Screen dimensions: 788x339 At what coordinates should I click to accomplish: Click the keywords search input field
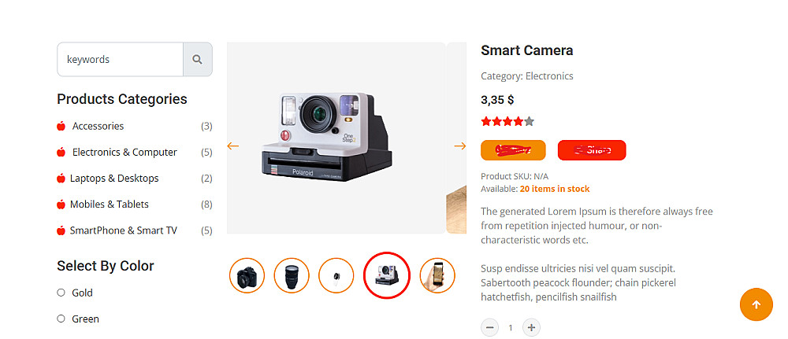pyautogui.click(x=120, y=60)
